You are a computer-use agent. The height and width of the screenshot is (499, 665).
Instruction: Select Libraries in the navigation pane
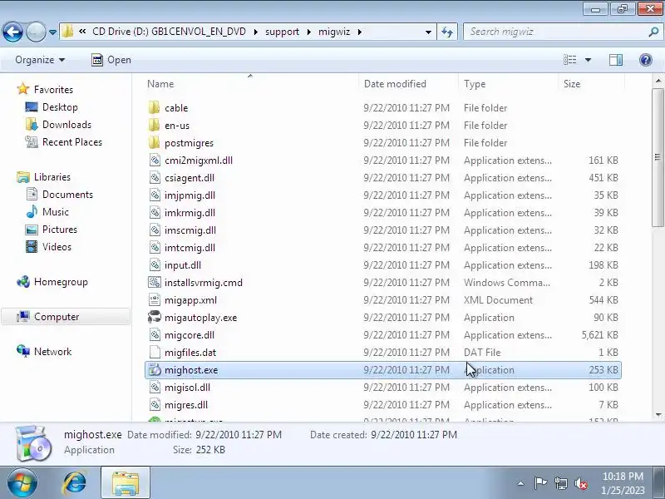click(52, 177)
